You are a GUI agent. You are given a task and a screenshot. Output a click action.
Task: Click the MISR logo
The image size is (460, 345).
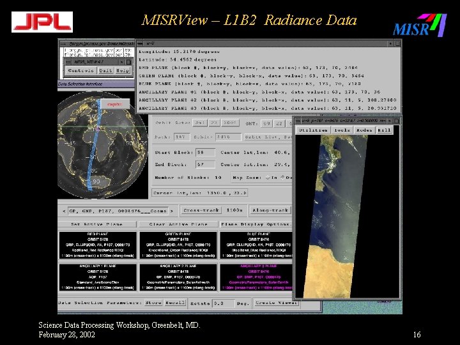(x=420, y=25)
